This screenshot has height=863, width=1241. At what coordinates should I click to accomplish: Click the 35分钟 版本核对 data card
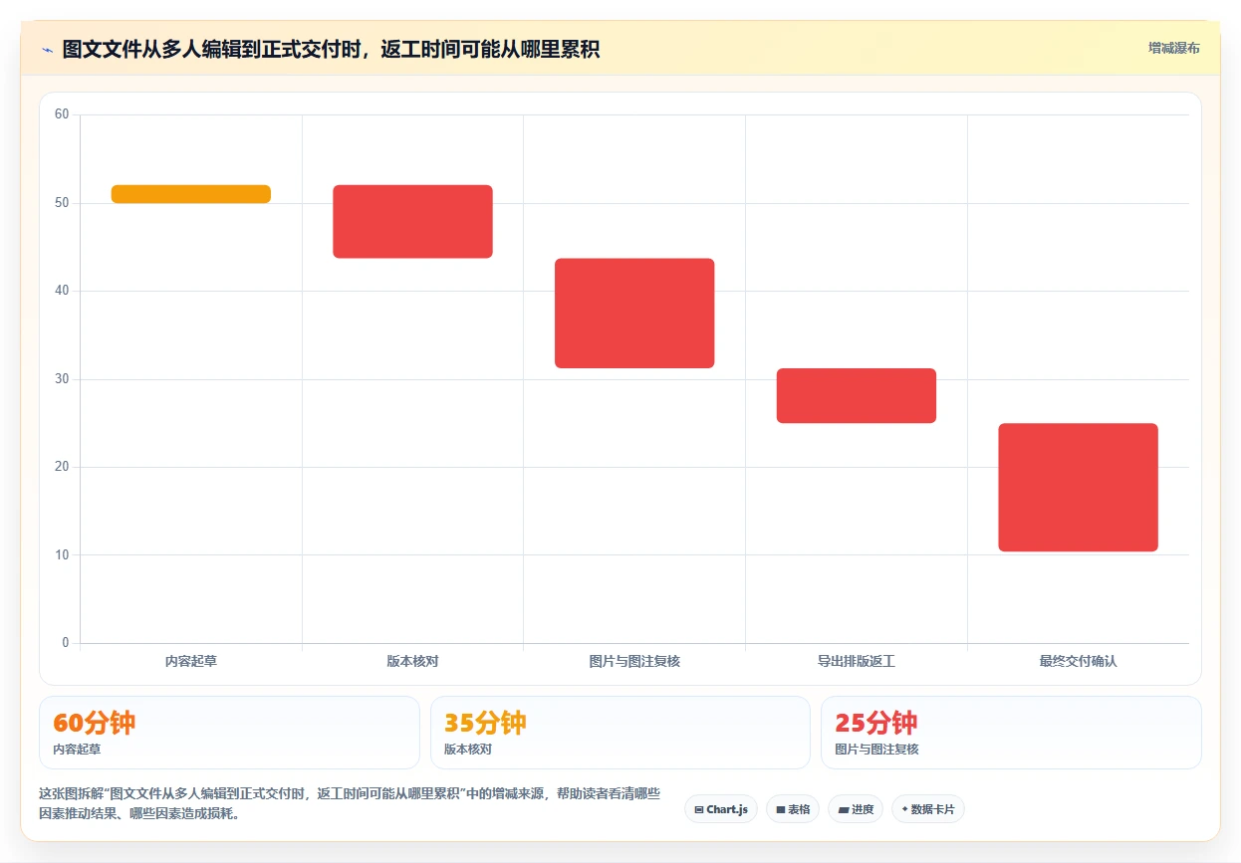click(x=620, y=733)
